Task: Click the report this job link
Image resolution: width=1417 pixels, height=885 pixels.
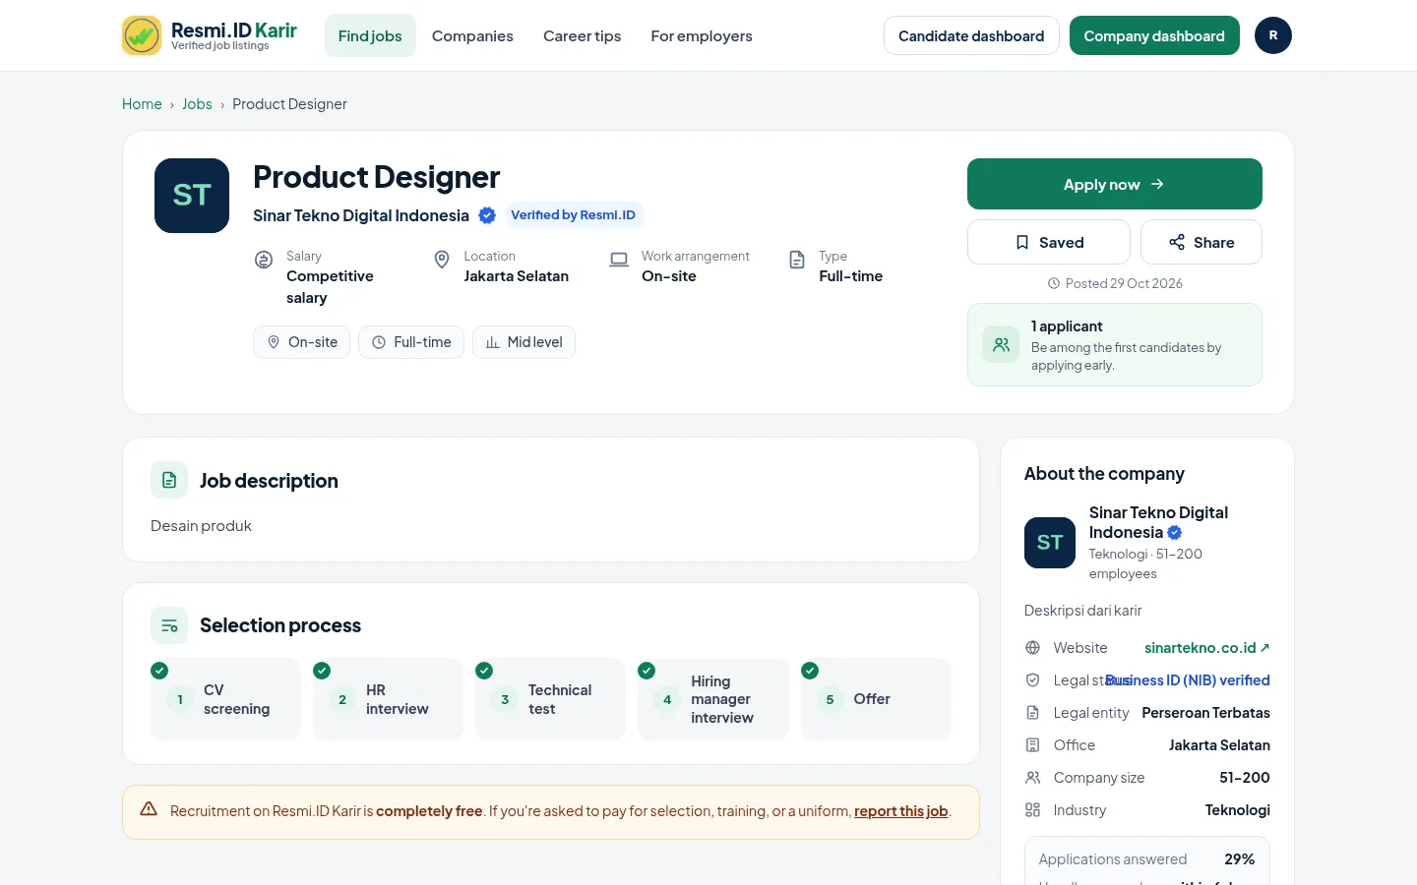Action: 900,811
